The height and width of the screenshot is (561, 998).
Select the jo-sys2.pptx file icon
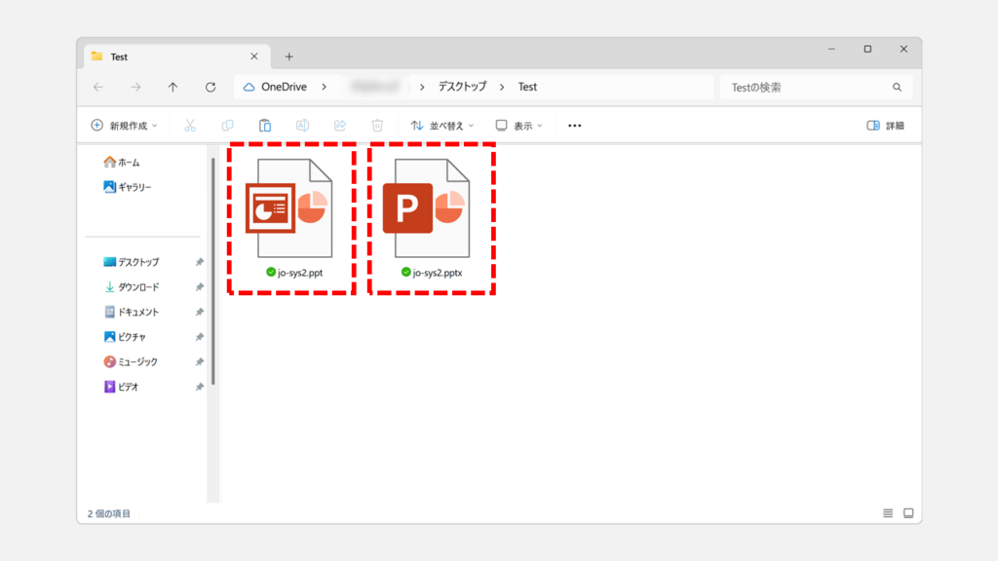(x=427, y=208)
